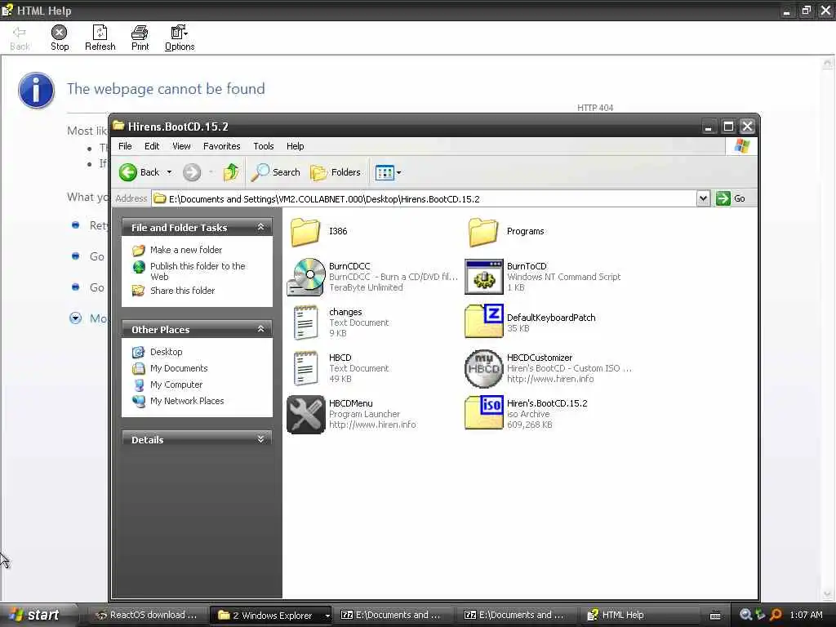Click the Print icon in HTML Help

[140, 33]
